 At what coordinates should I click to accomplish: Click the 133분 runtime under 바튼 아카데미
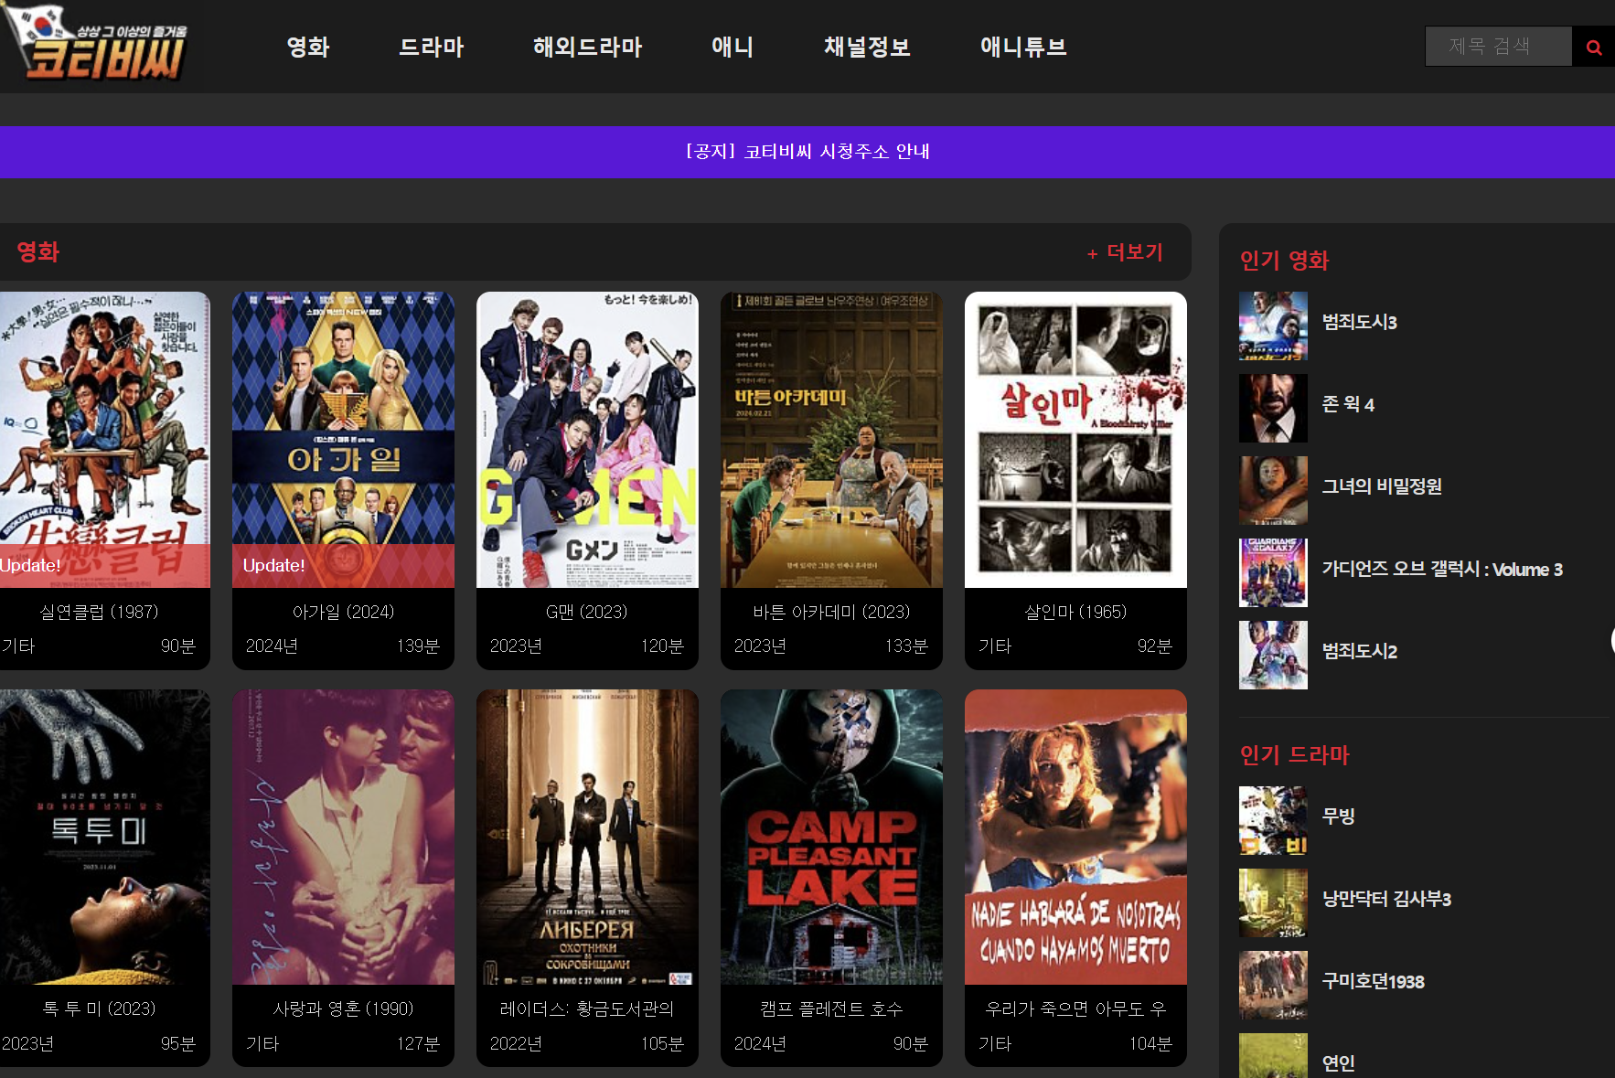(x=906, y=646)
